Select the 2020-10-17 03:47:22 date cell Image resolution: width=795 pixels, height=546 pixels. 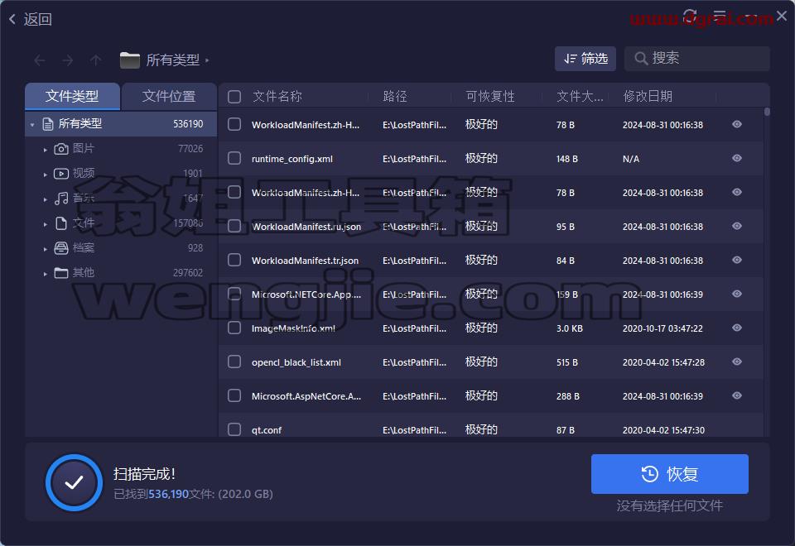pyautogui.click(x=662, y=328)
